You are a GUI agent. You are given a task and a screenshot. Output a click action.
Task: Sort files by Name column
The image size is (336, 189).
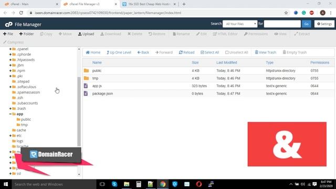[97, 62]
